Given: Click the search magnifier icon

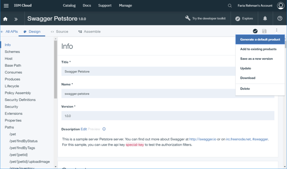Looking at the screenshot, I should pyautogui.click(x=230, y=6).
